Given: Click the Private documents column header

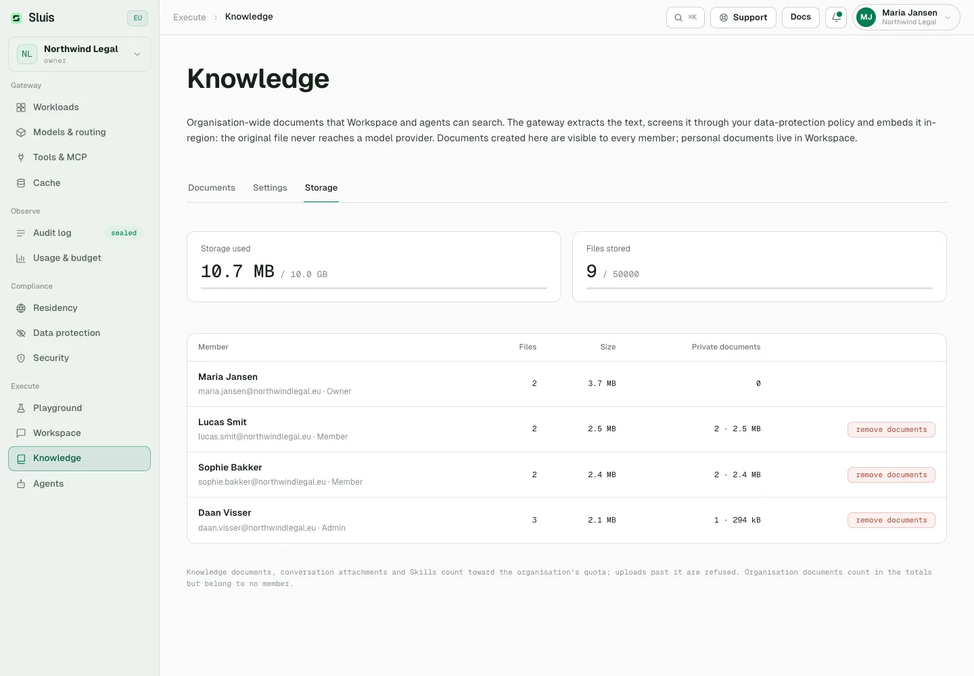Looking at the screenshot, I should click(x=726, y=347).
